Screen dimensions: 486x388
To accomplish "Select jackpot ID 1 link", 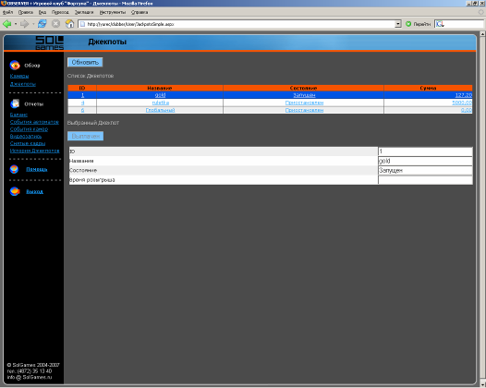I will (82, 95).
